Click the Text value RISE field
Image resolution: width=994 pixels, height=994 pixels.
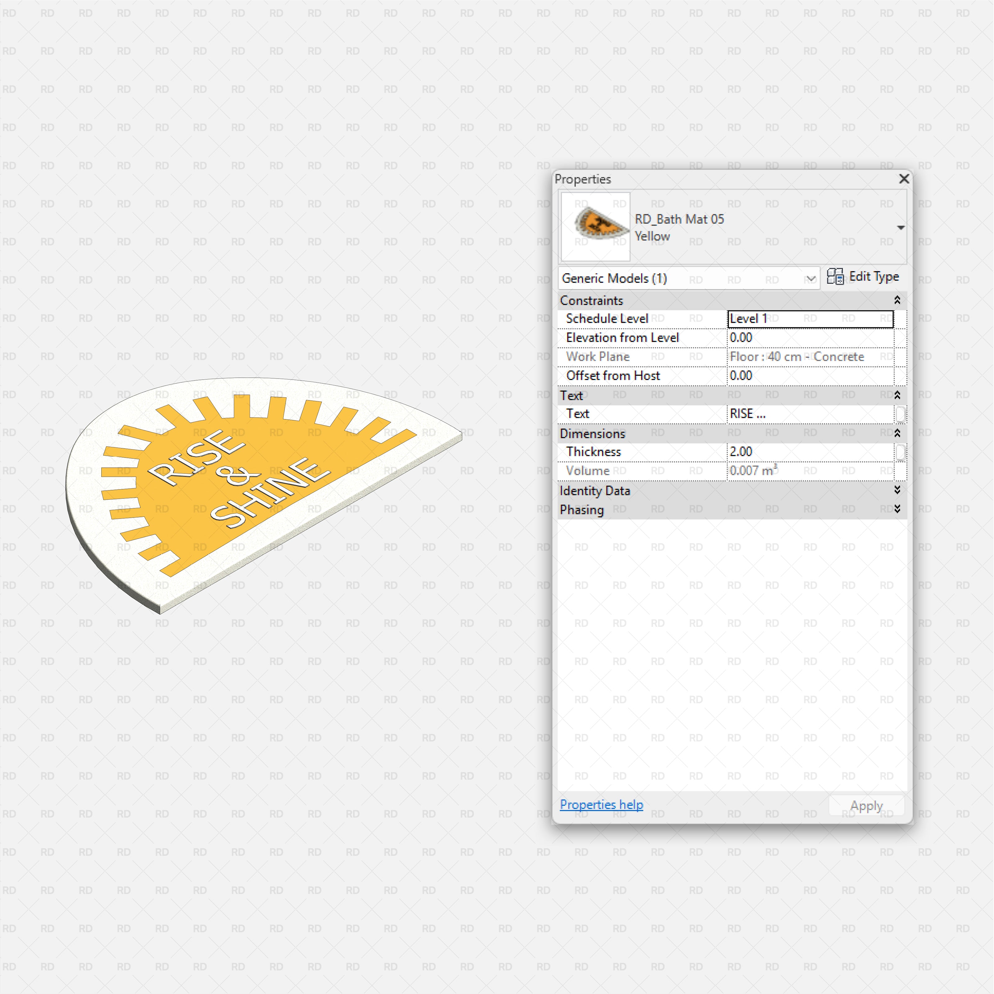coord(810,414)
